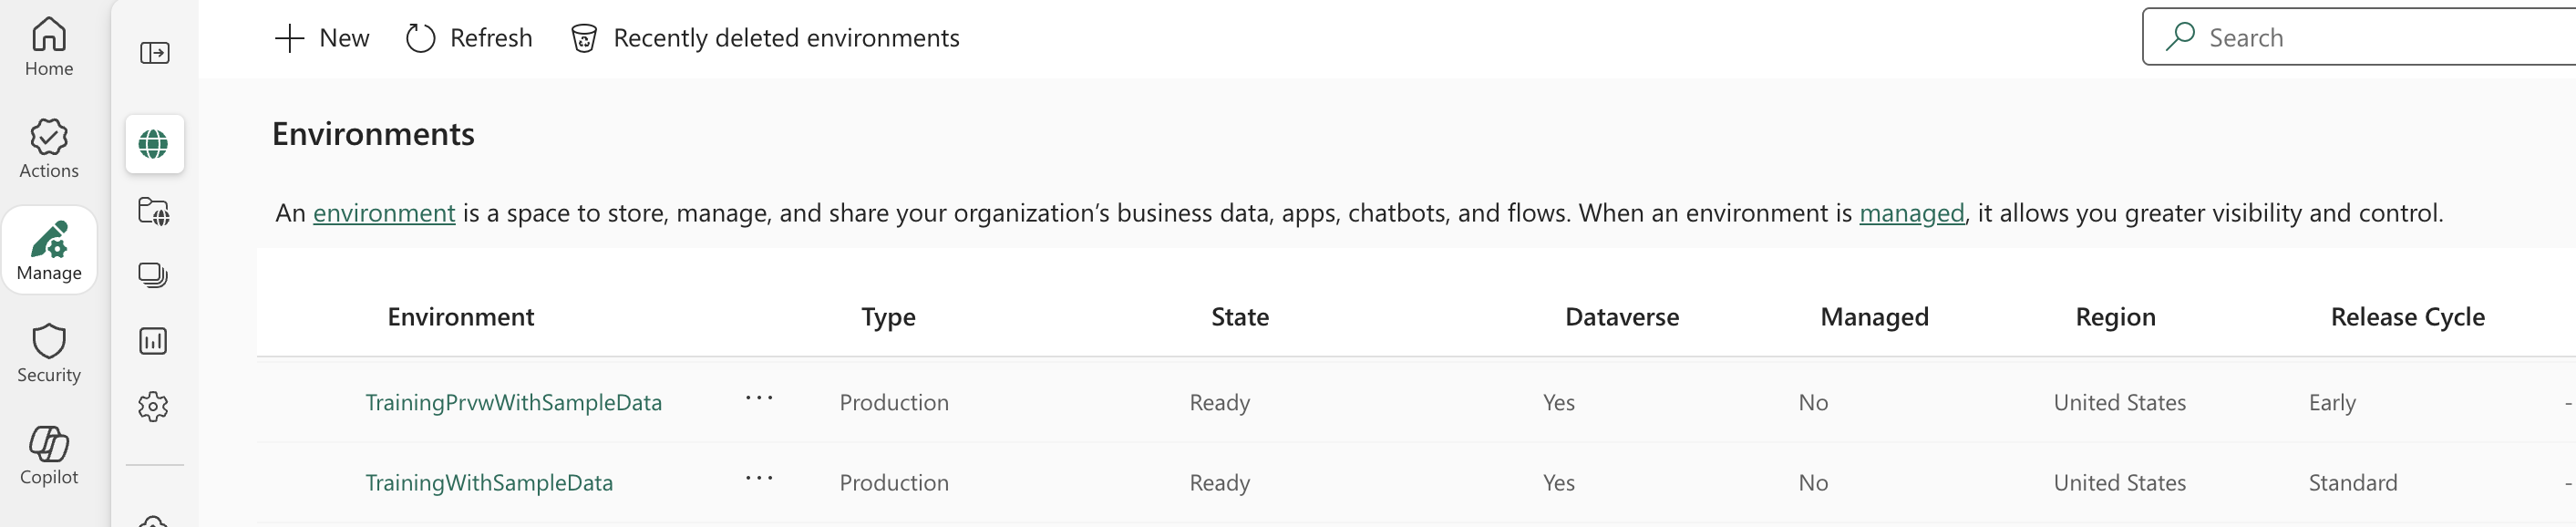Open the gear settings icon in sidebar
Viewport: 2576px width, 527px height.
(x=153, y=406)
